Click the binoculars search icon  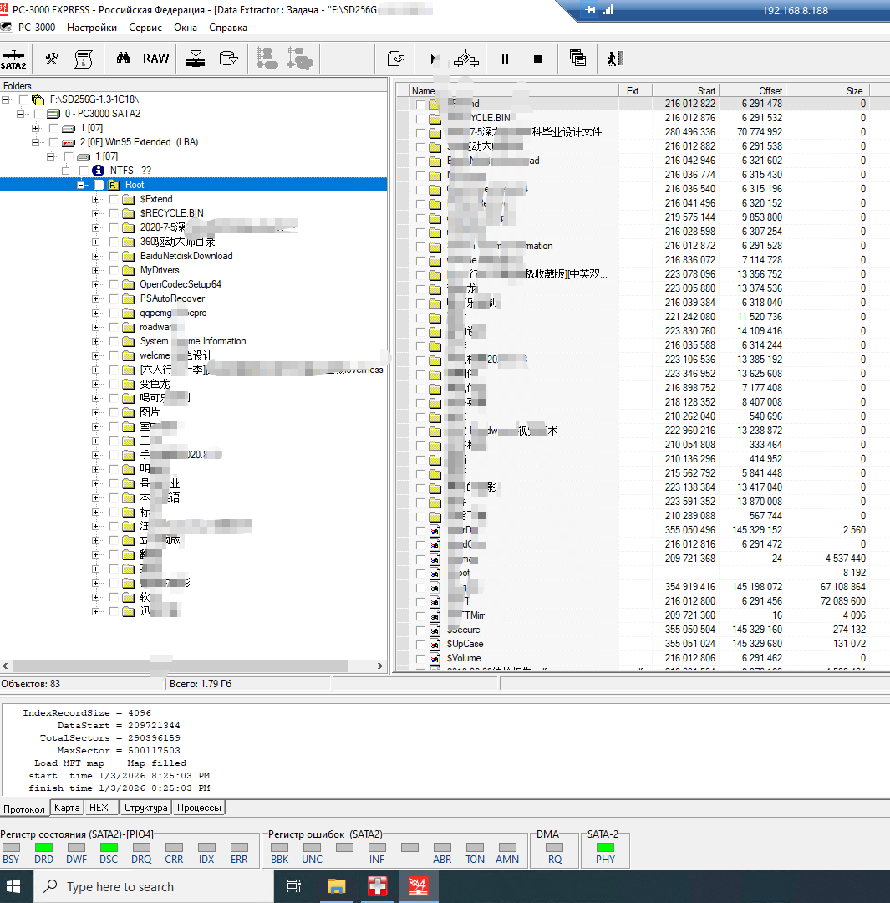pyautogui.click(x=123, y=59)
